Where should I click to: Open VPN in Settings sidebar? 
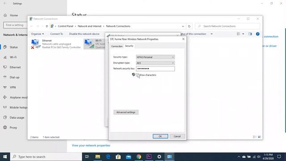click(x=13, y=88)
